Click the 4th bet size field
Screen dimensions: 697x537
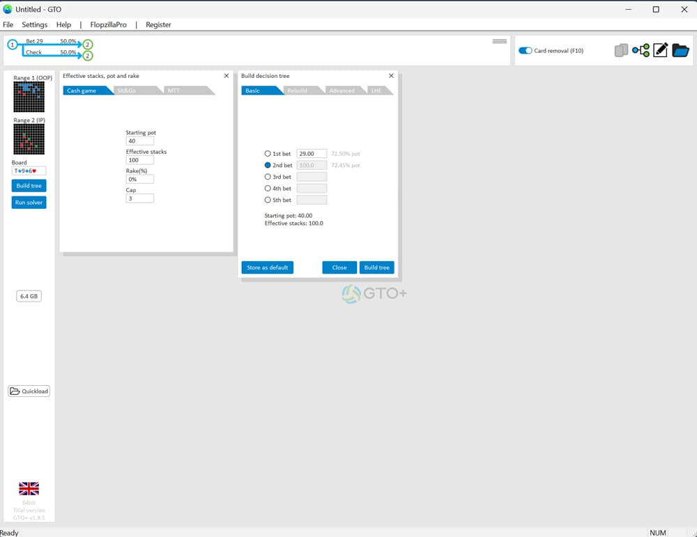(x=312, y=188)
